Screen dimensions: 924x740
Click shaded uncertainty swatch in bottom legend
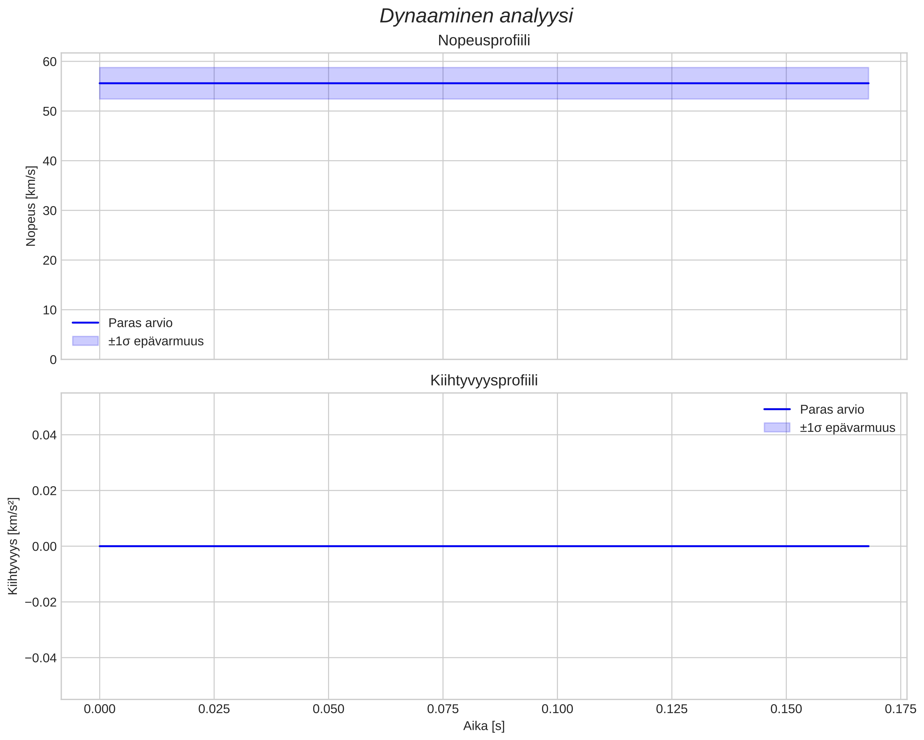pos(777,427)
